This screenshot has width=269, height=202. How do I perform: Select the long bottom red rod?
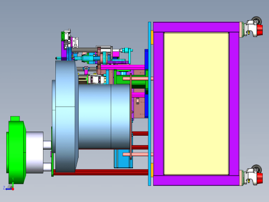pos(101,172)
